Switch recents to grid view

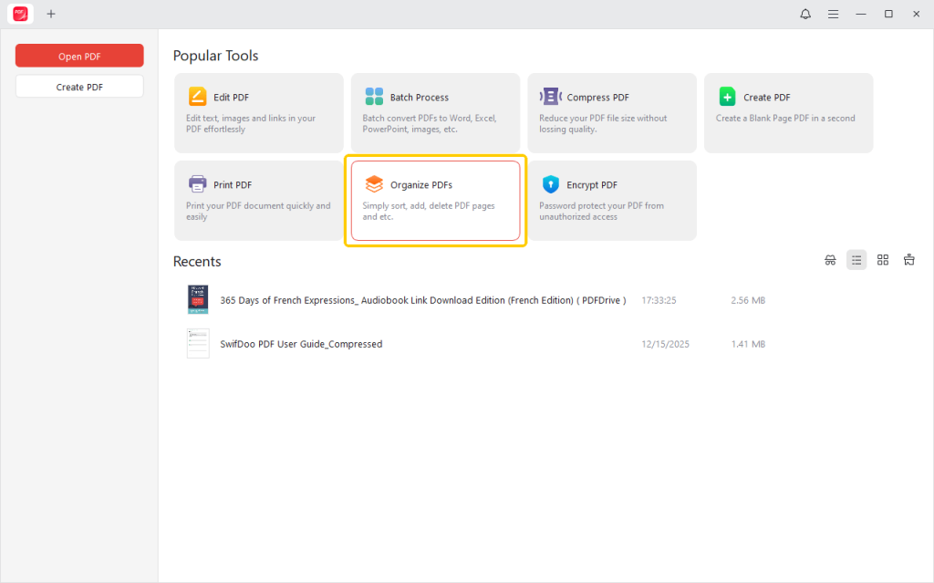(x=883, y=260)
